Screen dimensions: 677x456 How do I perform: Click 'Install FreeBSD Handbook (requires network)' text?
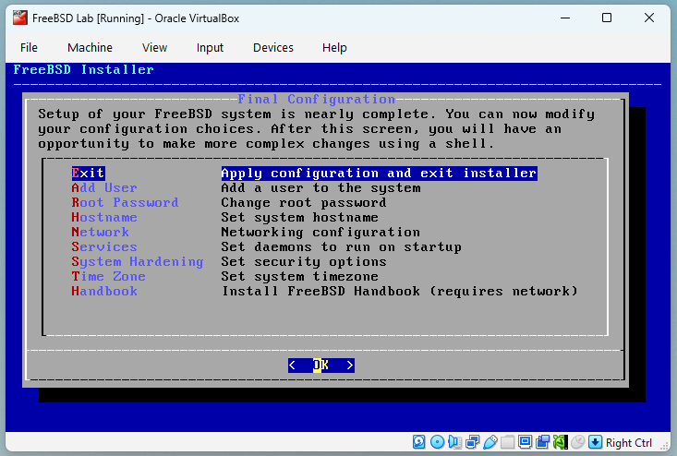click(x=400, y=291)
